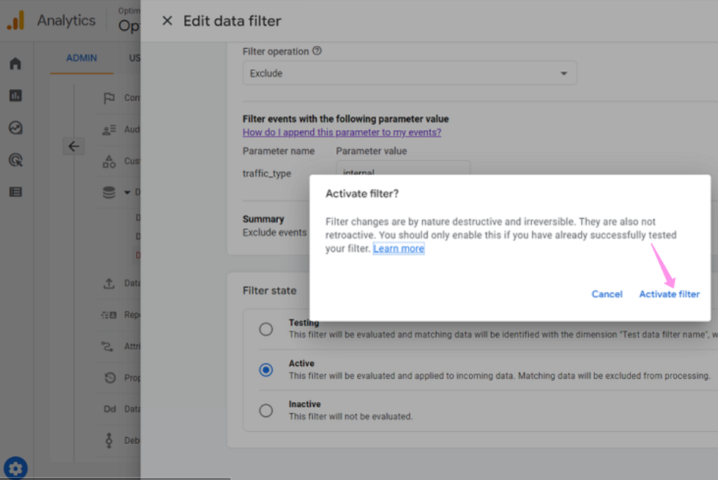Select the Active filter state radio button
This screenshot has width=718, height=480.
click(x=266, y=370)
